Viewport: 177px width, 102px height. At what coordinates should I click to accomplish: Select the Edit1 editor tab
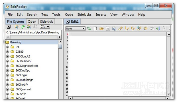click(x=75, y=22)
